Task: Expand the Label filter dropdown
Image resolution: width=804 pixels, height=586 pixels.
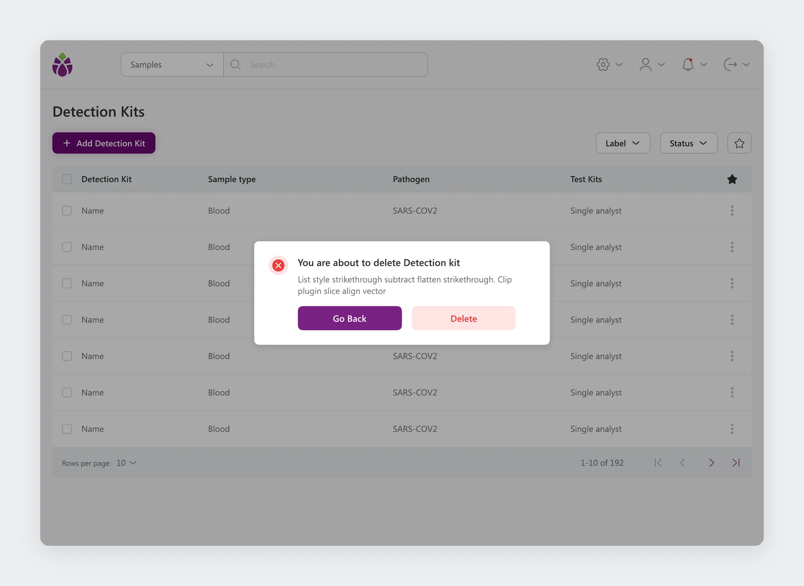Action: (623, 143)
